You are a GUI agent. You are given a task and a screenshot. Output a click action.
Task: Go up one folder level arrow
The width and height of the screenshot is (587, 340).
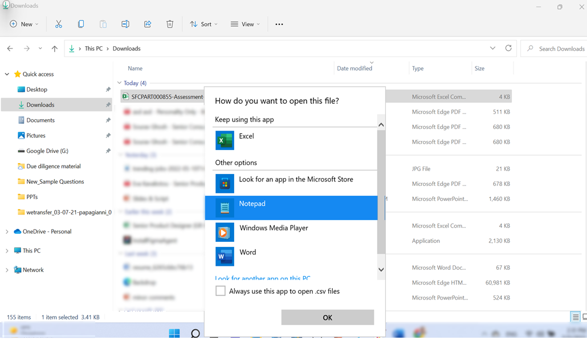click(55, 49)
